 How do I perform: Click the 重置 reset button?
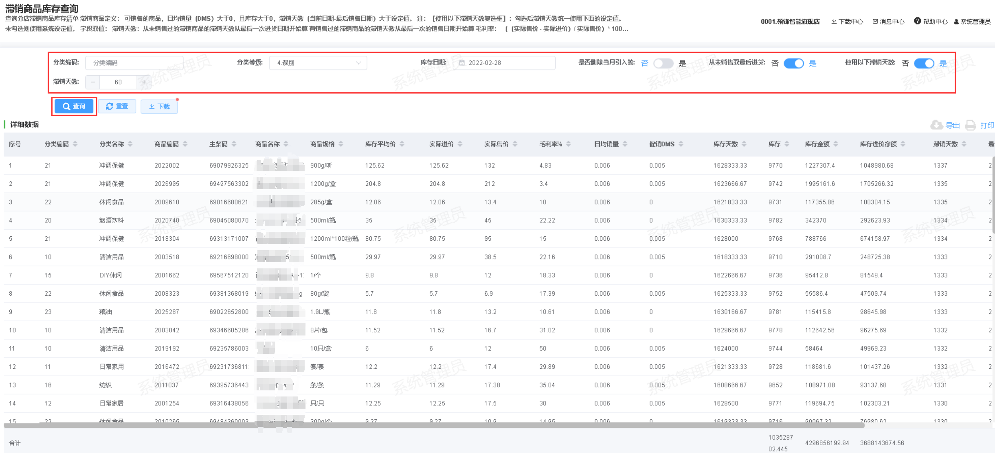pos(117,106)
